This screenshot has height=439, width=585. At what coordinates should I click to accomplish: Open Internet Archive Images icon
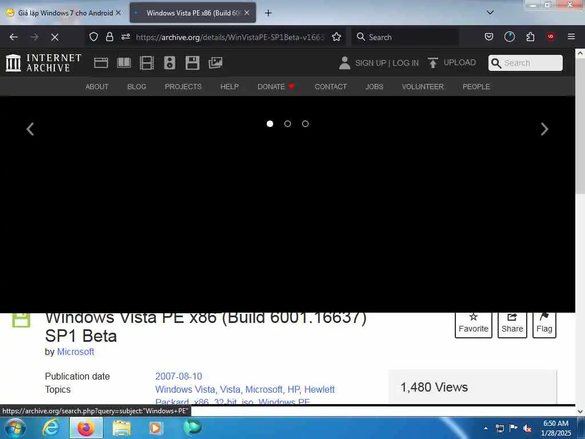point(215,63)
